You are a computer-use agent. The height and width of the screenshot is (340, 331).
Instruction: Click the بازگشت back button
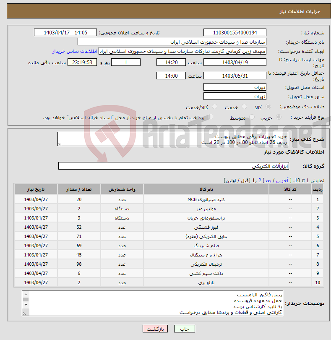(155, 329)
